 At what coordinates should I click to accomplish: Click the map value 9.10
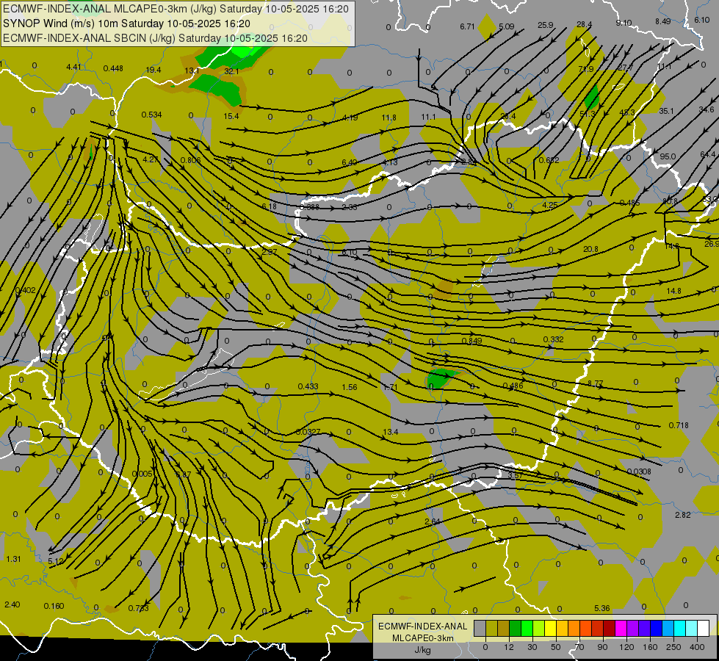coord(624,23)
